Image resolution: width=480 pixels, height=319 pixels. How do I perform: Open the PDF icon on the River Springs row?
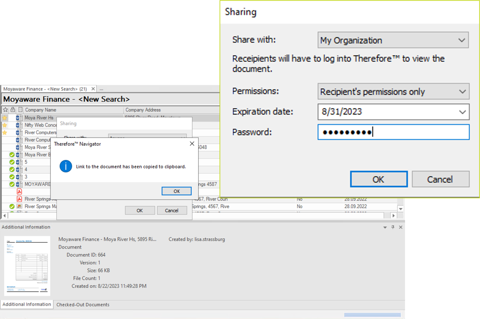pos(20,199)
